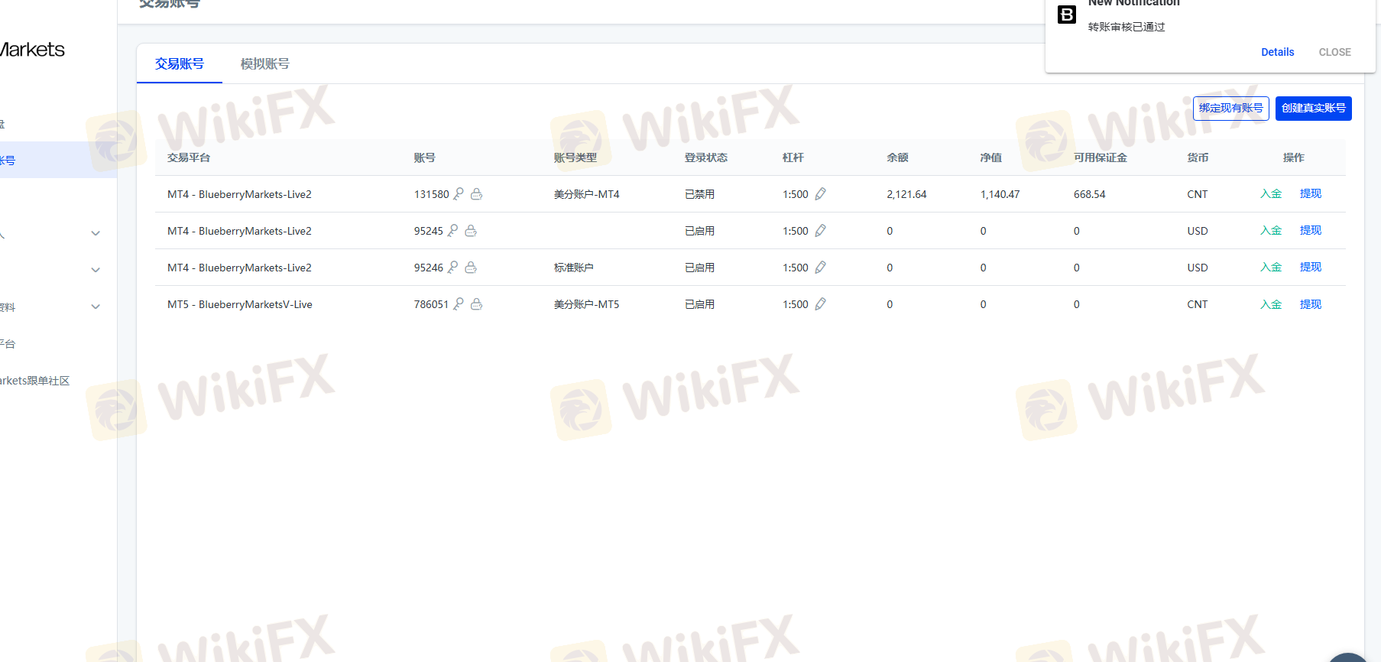The width and height of the screenshot is (1381, 662).
Task: Click free margin value 668.54
Action: coord(1090,194)
